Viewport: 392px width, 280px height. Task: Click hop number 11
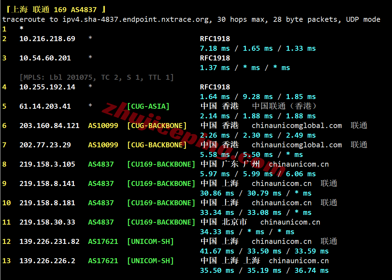(6, 222)
